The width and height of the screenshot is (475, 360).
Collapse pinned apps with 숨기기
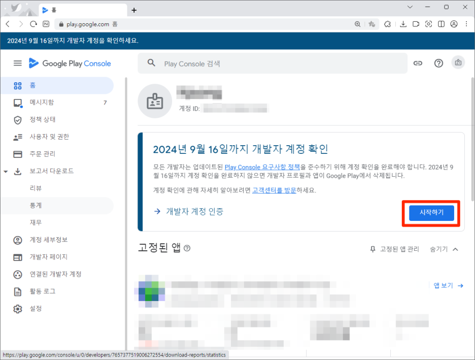pyautogui.click(x=444, y=249)
